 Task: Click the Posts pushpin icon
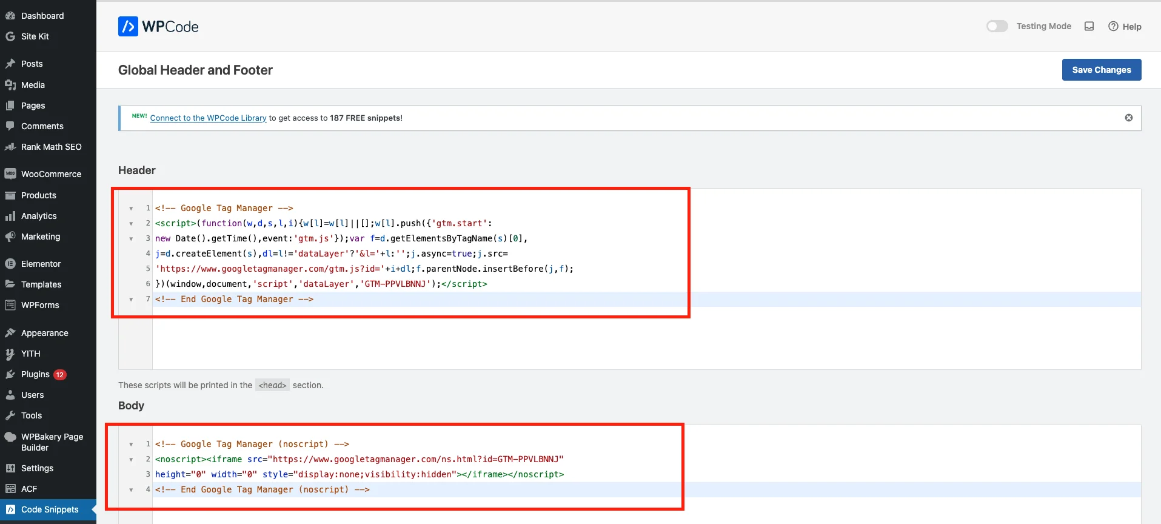click(10, 64)
